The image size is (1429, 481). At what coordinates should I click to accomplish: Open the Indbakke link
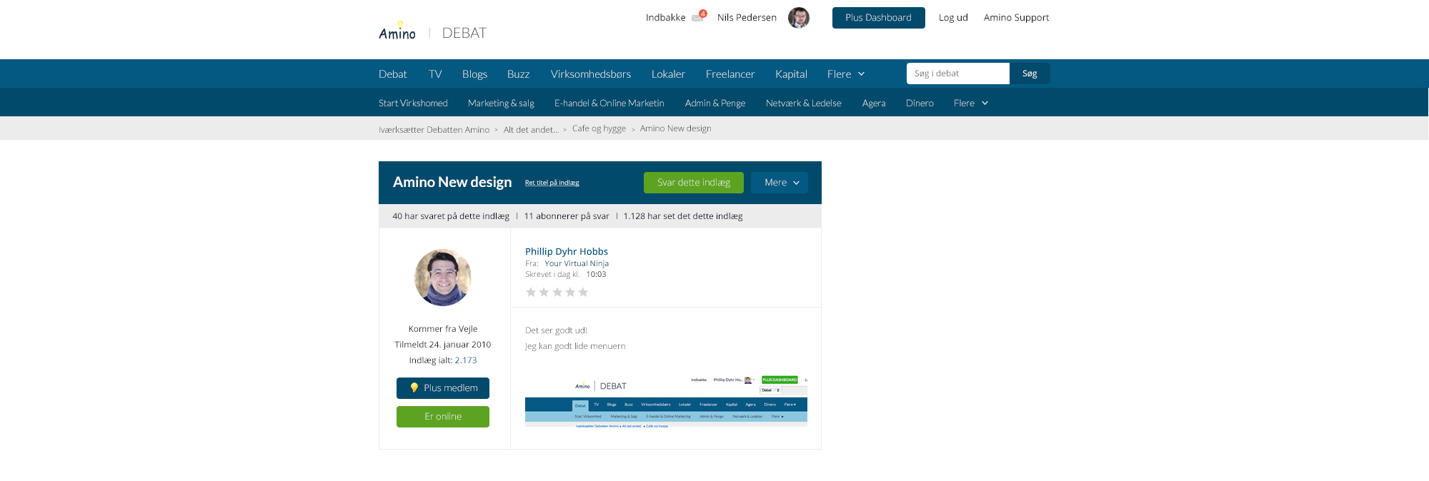coord(665,18)
